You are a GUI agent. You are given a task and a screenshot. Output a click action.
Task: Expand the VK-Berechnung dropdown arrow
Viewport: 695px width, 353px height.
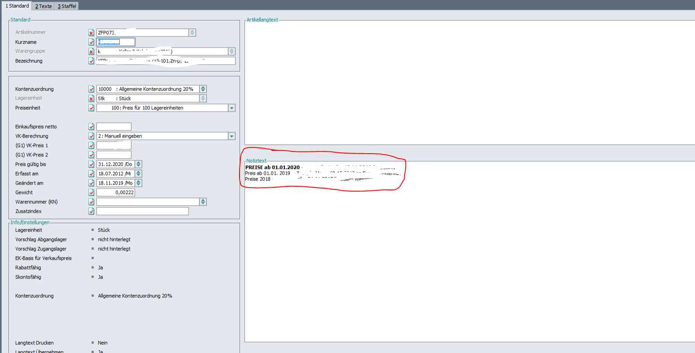(232, 136)
